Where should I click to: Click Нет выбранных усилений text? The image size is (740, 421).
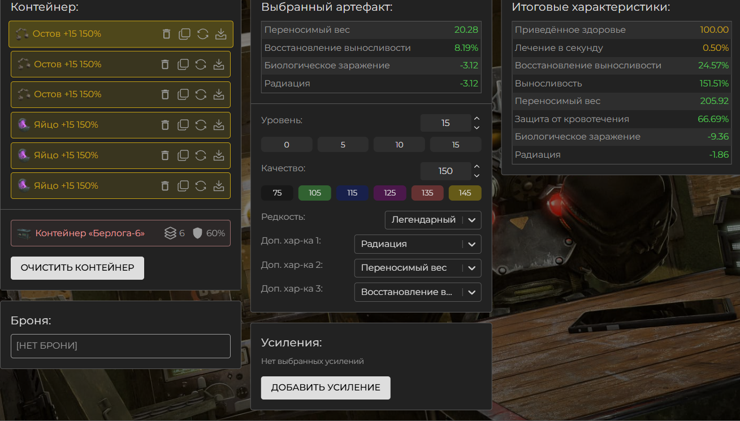point(313,361)
